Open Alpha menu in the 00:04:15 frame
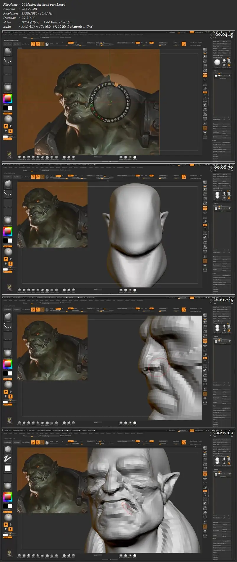This screenshot has height=562, width=237. [5, 35]
